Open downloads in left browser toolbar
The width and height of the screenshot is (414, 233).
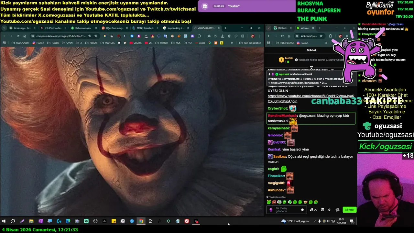223,36
